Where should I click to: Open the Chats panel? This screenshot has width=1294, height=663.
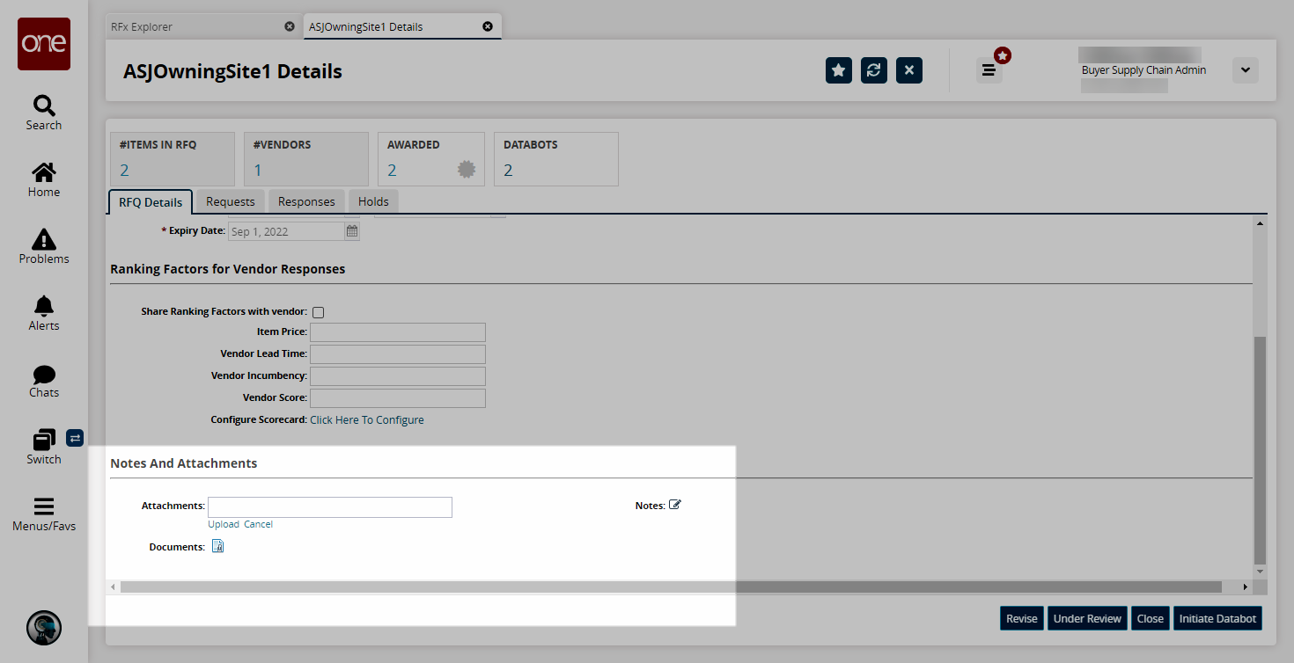click(44, 380)
